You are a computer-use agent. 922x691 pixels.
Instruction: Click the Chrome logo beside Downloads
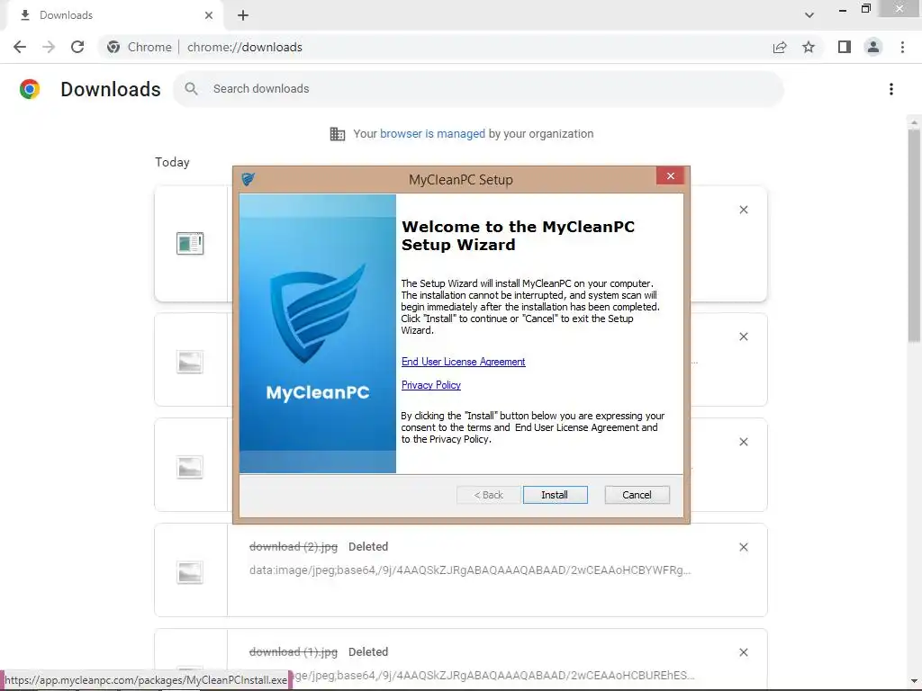click(30, 89)
